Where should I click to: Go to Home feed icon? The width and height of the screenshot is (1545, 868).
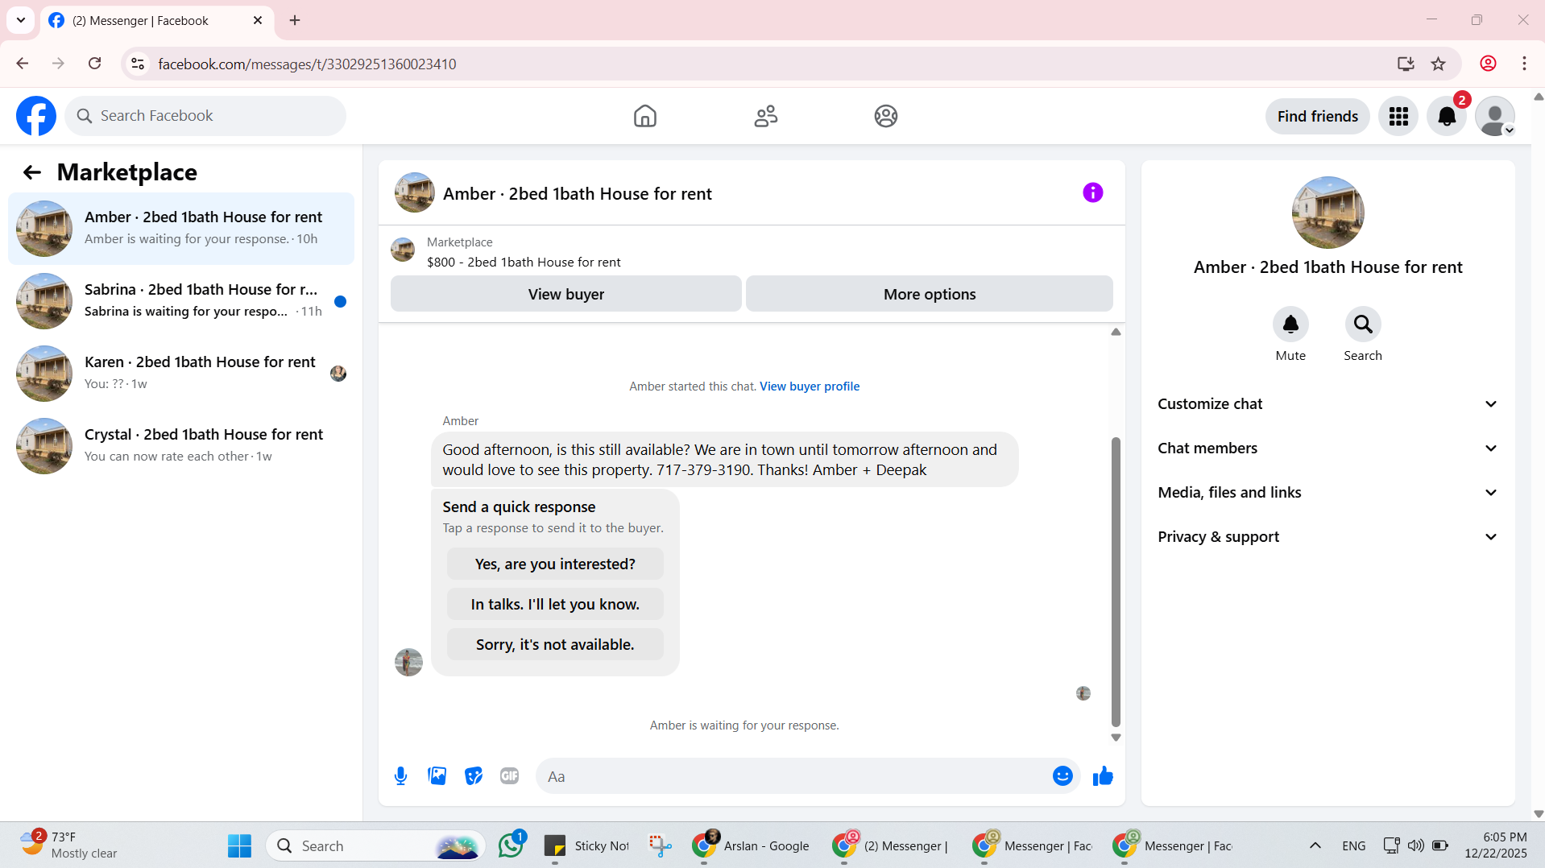point(644,116)
